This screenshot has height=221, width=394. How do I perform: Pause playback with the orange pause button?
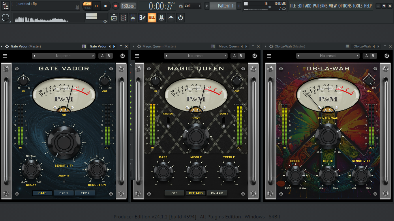(96, 6)
